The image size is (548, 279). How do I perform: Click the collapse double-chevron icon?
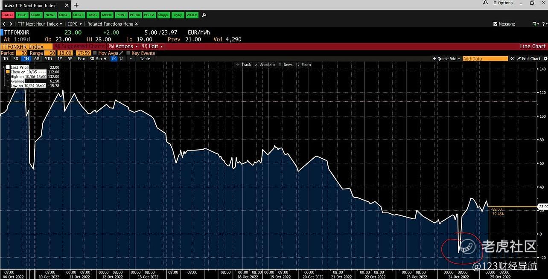(512, 59)
